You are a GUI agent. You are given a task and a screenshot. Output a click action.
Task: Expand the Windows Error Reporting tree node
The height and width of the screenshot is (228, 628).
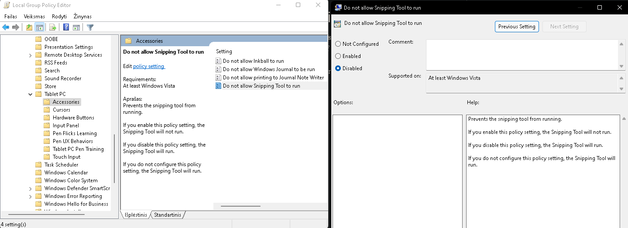click(x=30, y=196)
